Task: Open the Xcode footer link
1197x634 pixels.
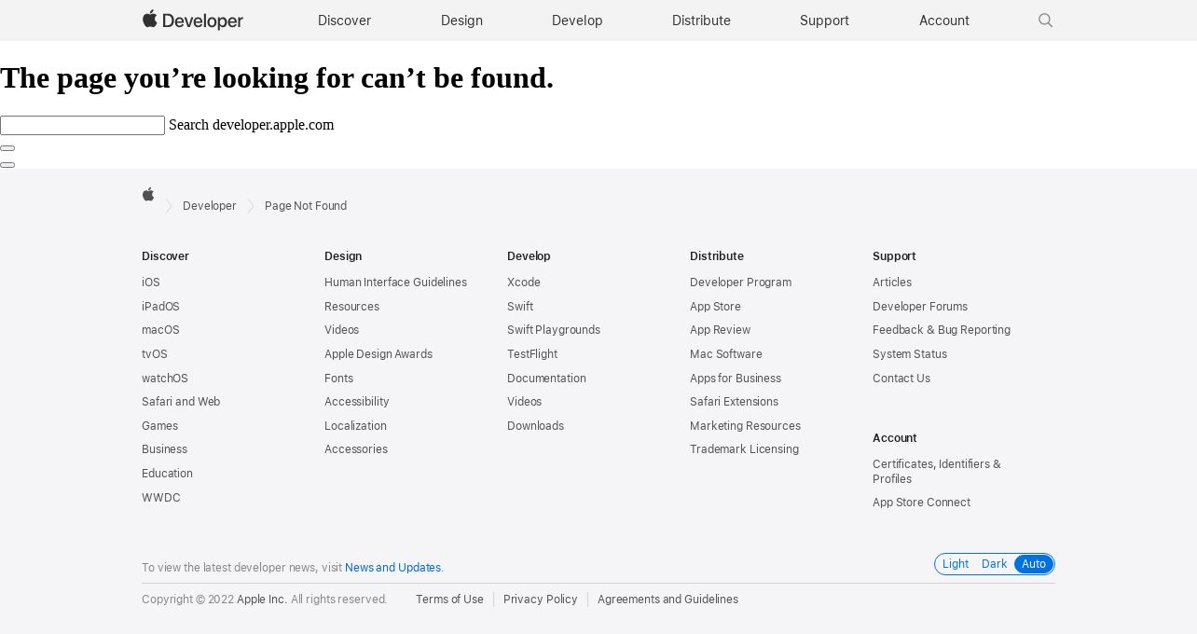Action: (524, 283)
